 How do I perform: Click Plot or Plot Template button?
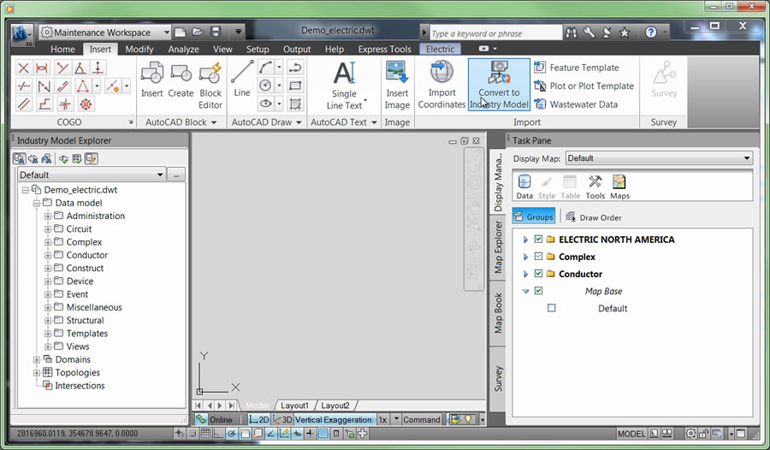(x=583, y=86)
